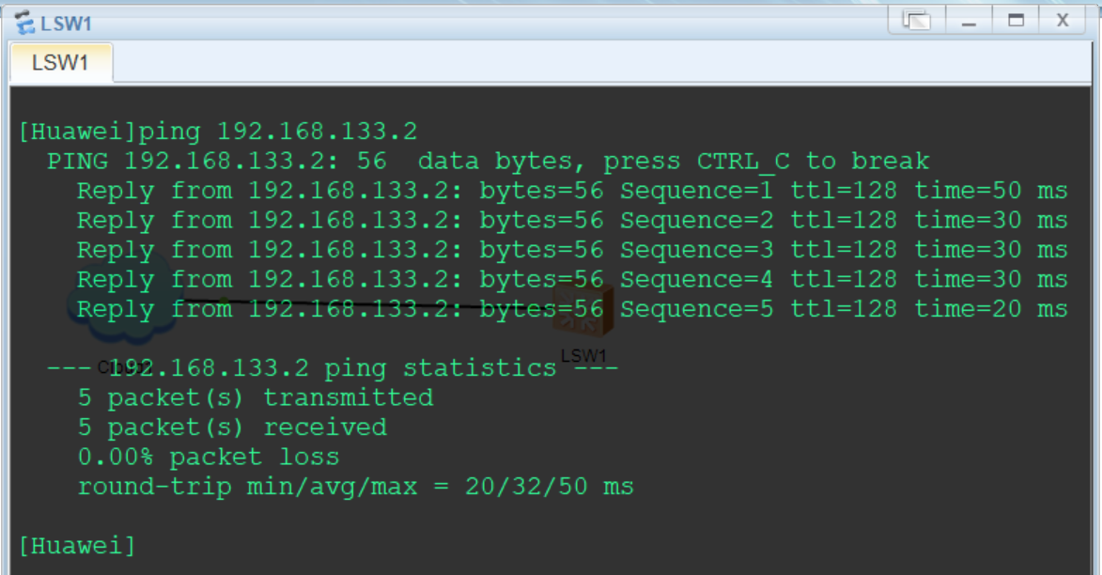This screenshot has width=1102, height=575.
Task: Click the "5 packet(s) received" line
Action: tap(231, 427)
